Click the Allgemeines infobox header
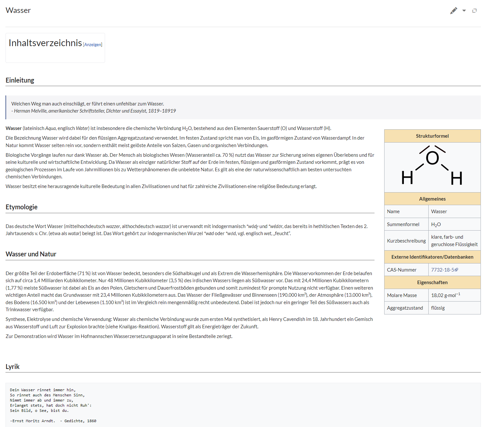 click(432, 199)
